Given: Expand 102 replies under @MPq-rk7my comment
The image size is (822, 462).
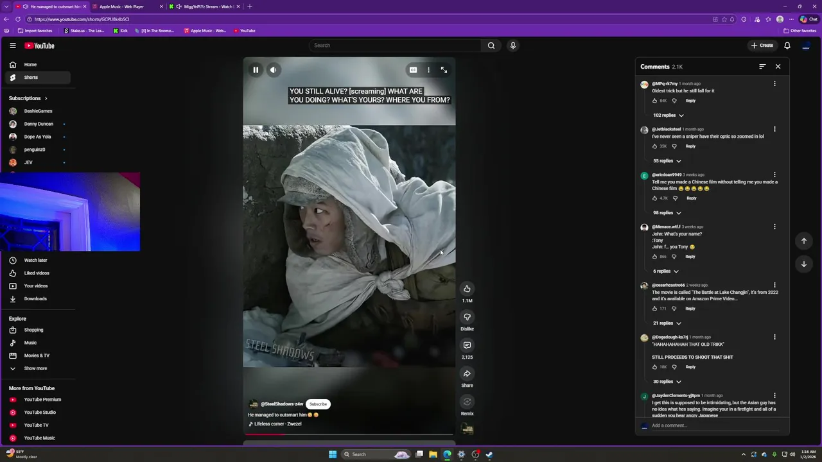Looking at the screenshot, I should click(669, 116).
